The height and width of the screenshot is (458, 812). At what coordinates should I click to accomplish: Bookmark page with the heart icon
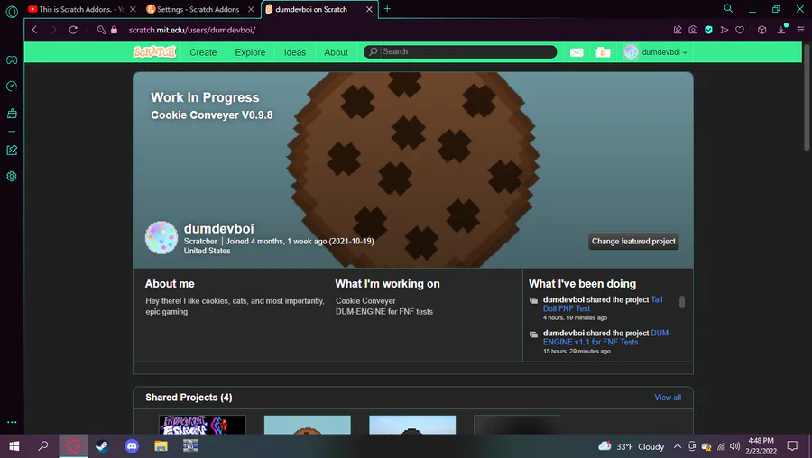pos(740,30)
